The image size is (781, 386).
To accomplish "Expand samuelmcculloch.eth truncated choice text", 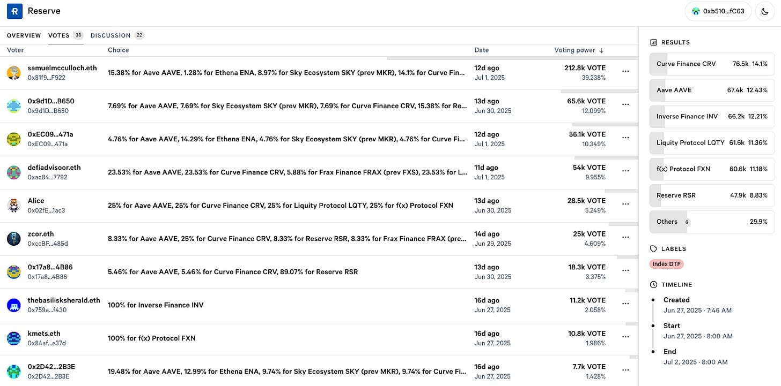I will point(286,73).
